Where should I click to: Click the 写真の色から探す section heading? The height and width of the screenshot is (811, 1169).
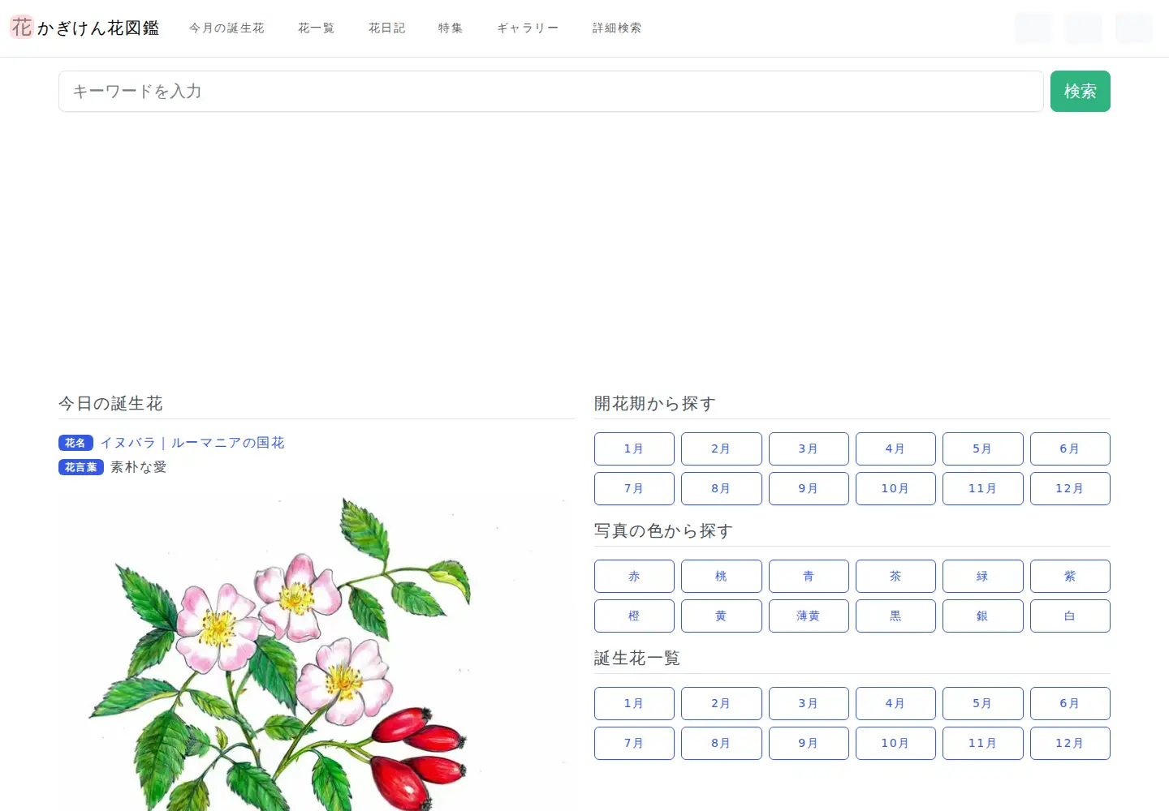pos(663,530)
